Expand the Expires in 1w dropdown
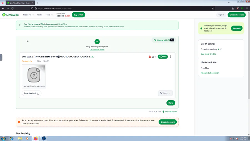This screenshot has width=250, height=141. (28, 61)
